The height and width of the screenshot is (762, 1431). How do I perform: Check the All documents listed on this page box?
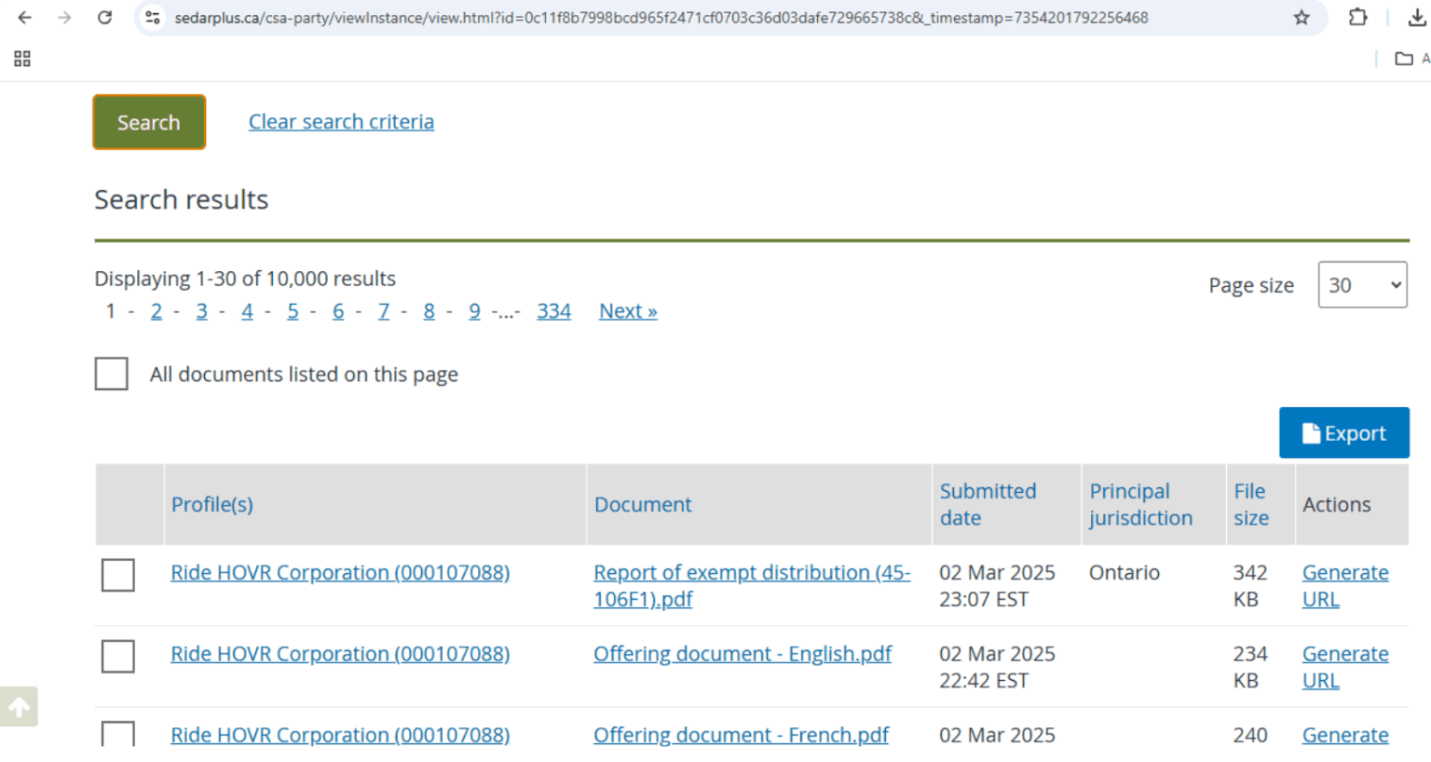[112, 374]
